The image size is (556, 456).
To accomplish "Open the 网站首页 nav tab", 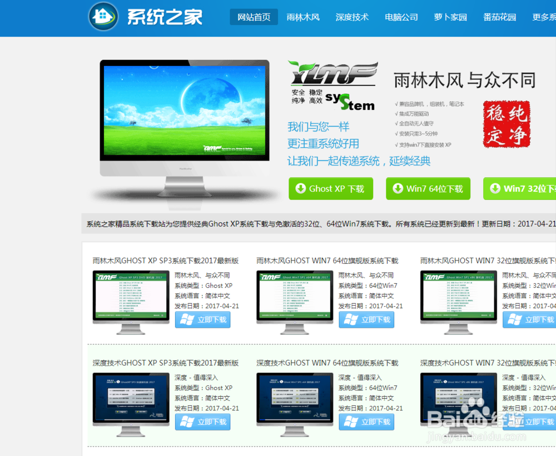I will (x=254, y=17).
